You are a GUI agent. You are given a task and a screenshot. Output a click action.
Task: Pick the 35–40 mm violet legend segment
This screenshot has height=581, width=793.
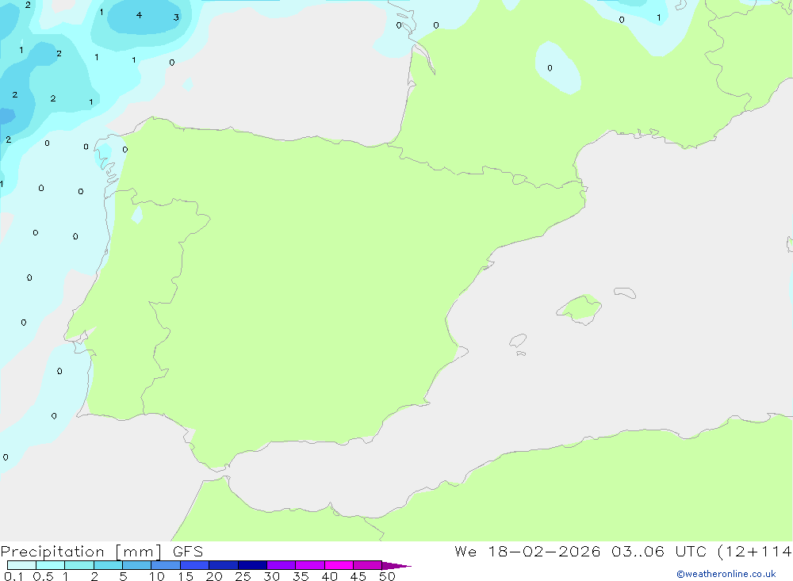(x=310, y=565)
